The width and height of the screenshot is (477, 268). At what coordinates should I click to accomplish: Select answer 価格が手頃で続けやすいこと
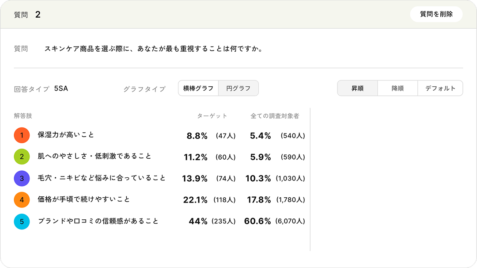(x=83, y=199)
